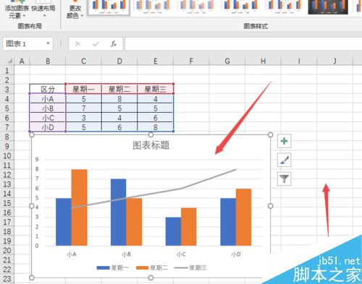The width and height of the screenshot is (362, 284).
Task: Select column H header
Action: tap(263, 61)
